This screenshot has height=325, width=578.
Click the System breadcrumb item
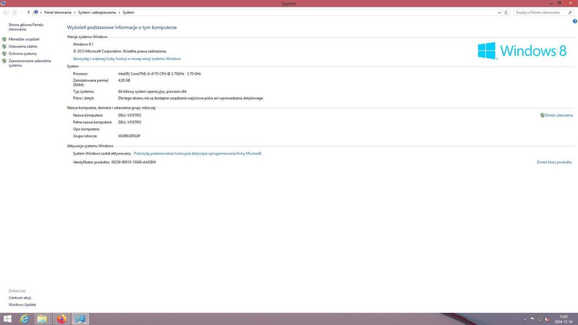128,13
